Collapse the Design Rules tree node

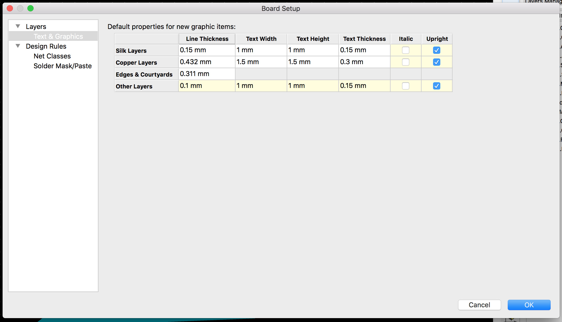pos(18,46)
